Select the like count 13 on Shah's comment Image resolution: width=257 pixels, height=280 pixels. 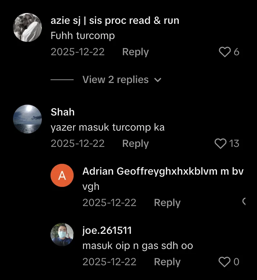pos(234,144)
